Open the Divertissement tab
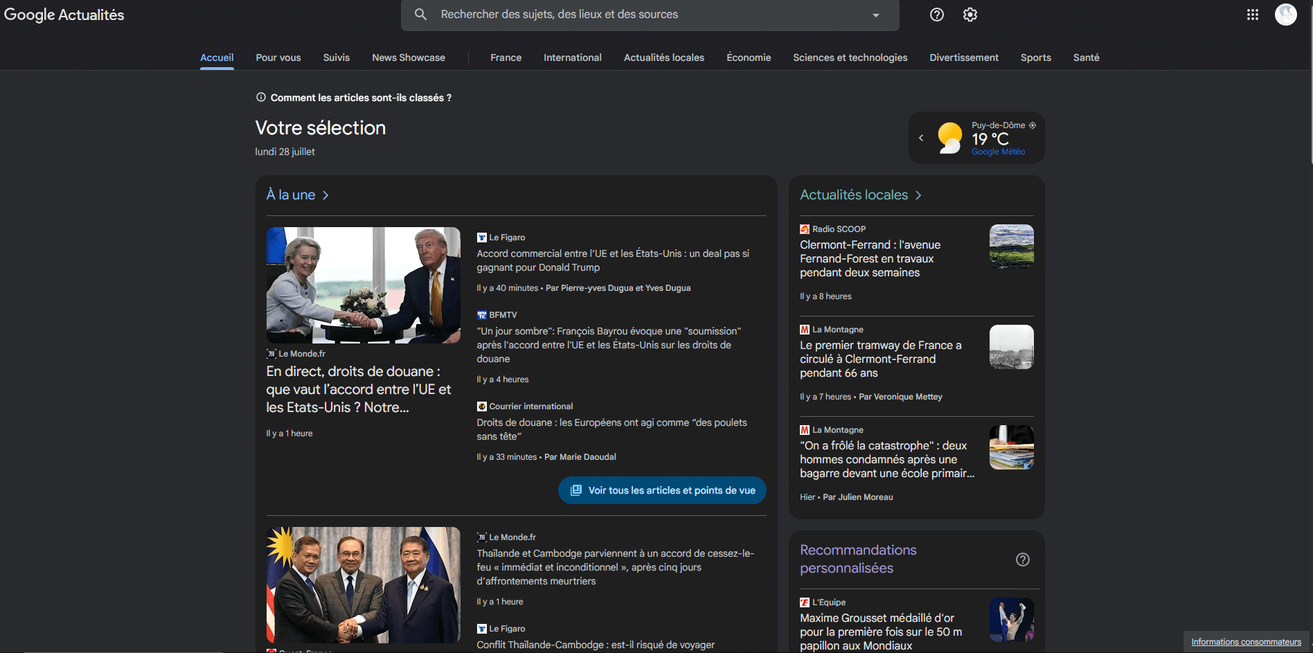Viewport: 1313px width, 653px height. pos(964,57)
